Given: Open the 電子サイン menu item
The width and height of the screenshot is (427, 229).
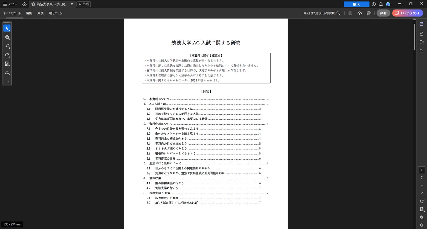Looking at the screenshot, I should click(55, 13).
